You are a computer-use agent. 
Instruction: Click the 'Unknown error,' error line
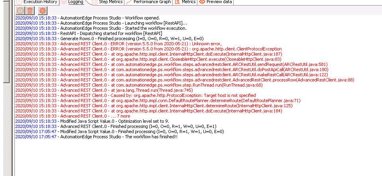point(118,44)
